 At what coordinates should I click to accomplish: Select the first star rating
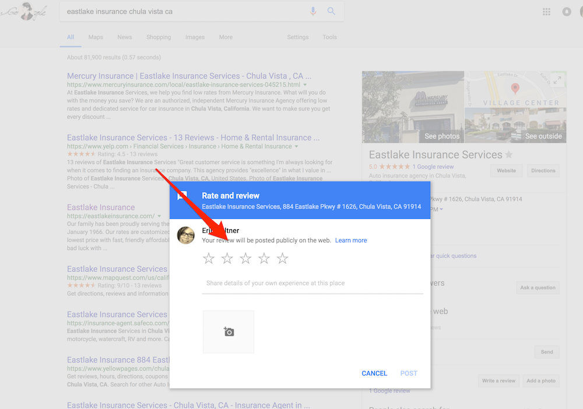[x=209, y=258]
